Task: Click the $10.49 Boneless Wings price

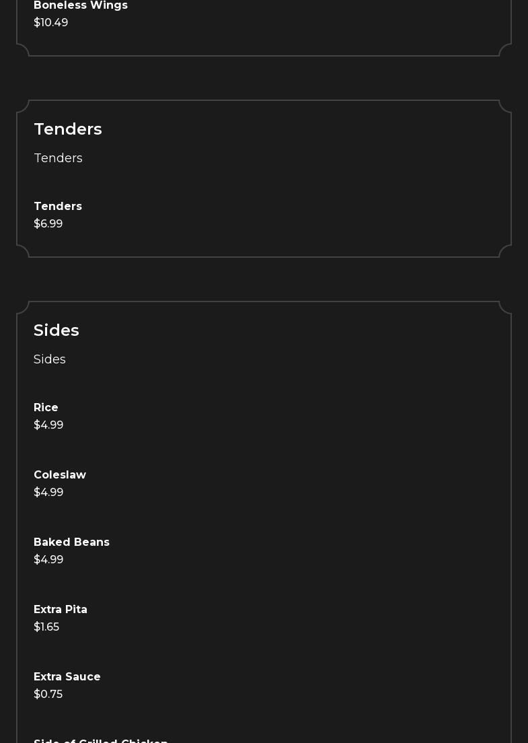Action: pyautogui.click(x=51, y=23)
